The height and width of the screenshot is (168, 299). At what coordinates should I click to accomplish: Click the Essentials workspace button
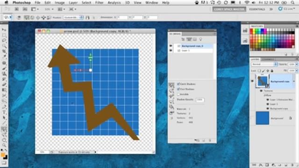click(257, 9)
